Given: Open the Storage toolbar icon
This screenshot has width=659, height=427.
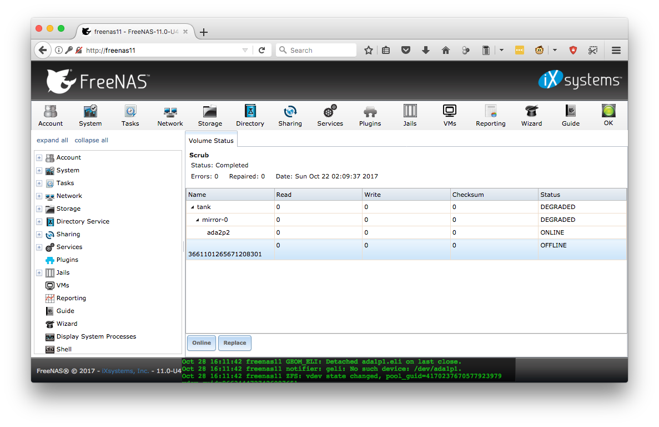Looking at the screenshot, I should (x=210, y=115).
